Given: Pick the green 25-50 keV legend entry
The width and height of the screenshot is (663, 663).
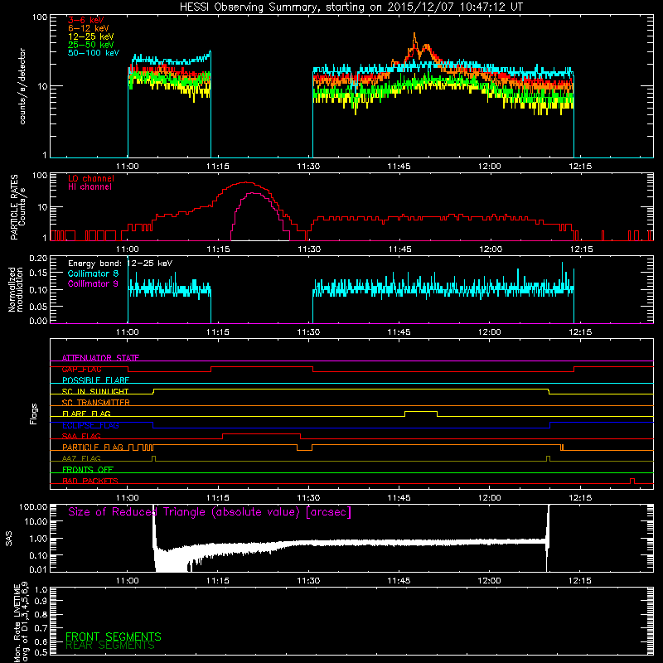Looking at the screenshot, I should [x=91, y=45].
